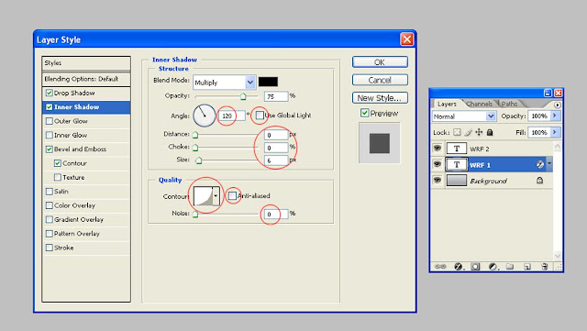This screenshot has width=587, height=331.
Task: Click the Opacity field showing 75
Action: click(276, 96)
